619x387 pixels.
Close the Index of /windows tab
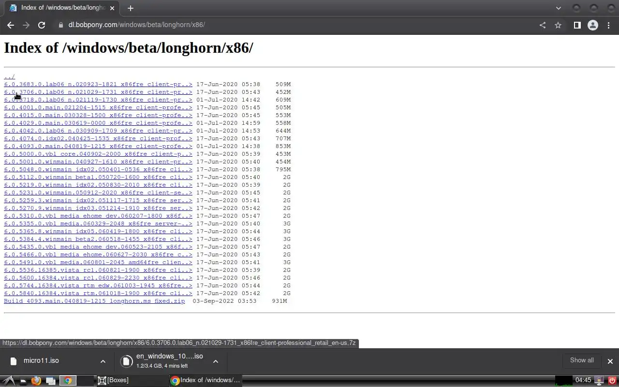click(x=112, y=8)
